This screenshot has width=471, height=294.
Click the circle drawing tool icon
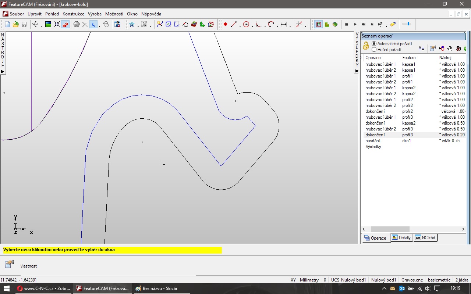pyautogui.click(x=246, y=25)
